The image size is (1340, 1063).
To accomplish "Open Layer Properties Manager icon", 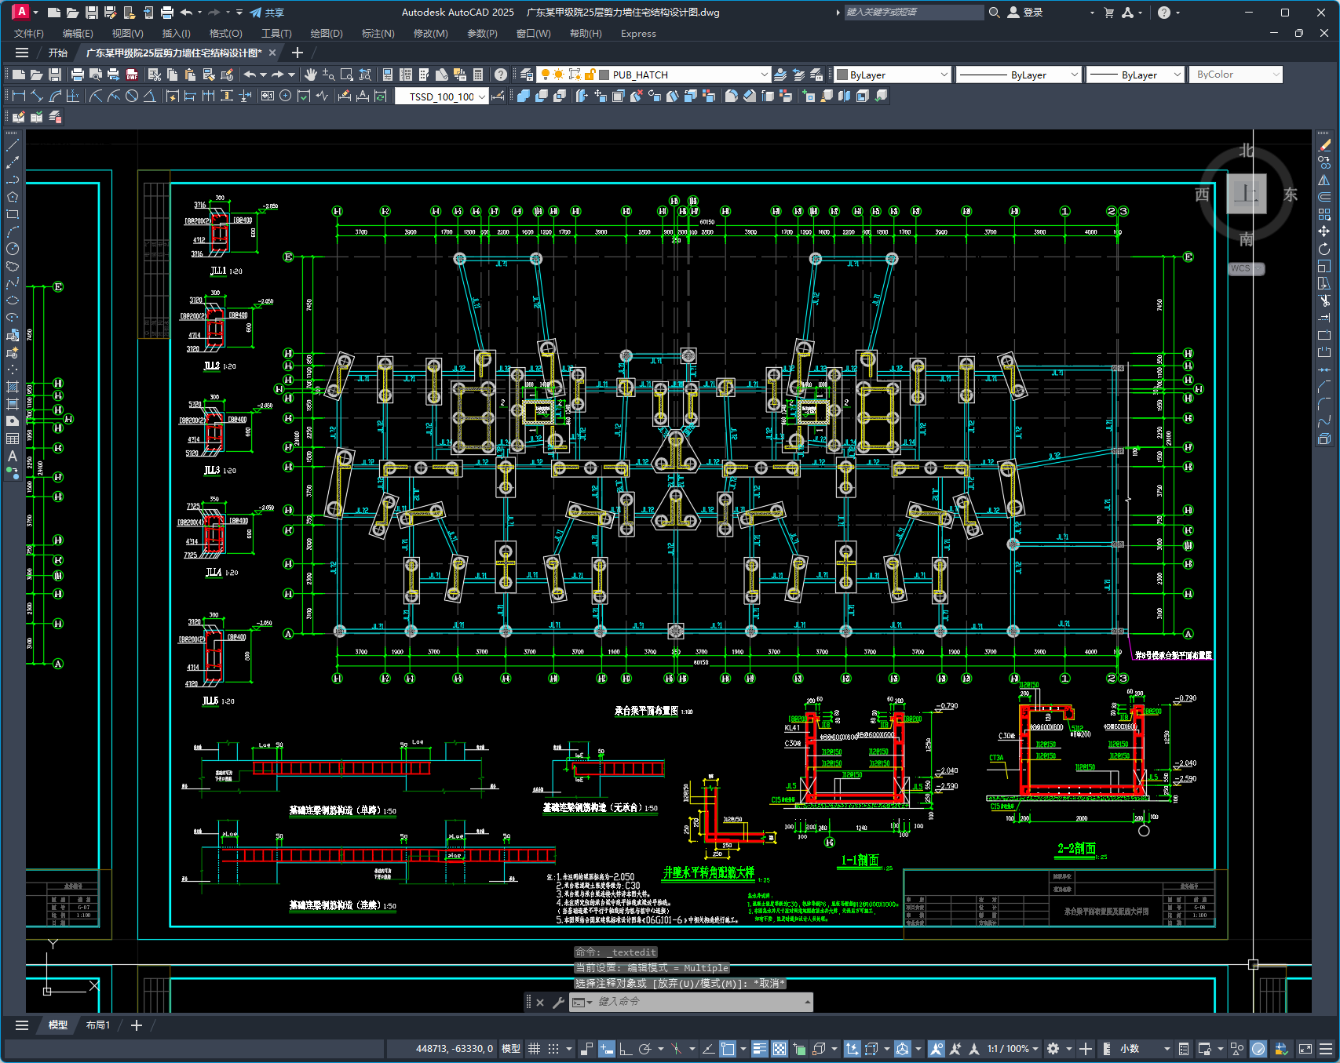I will pyautogui.click(x=527, y=75).
